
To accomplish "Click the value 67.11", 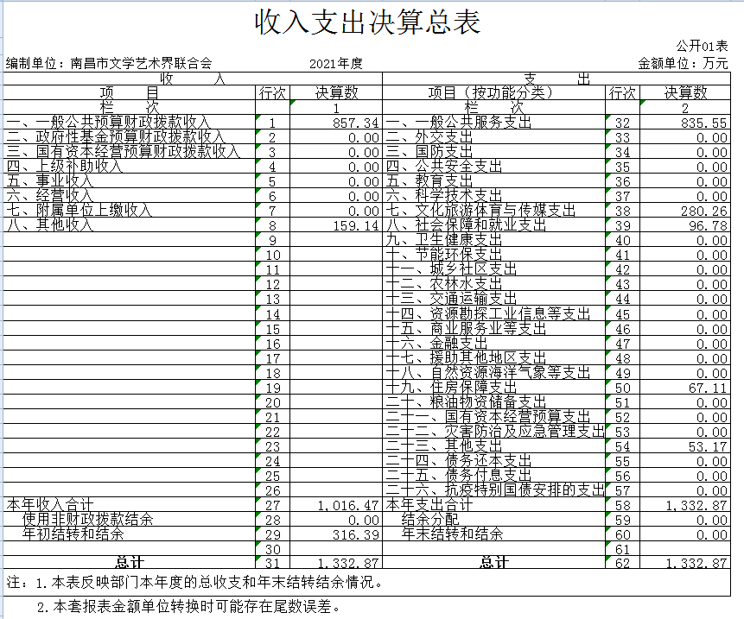I will click(x=708, y=388).
